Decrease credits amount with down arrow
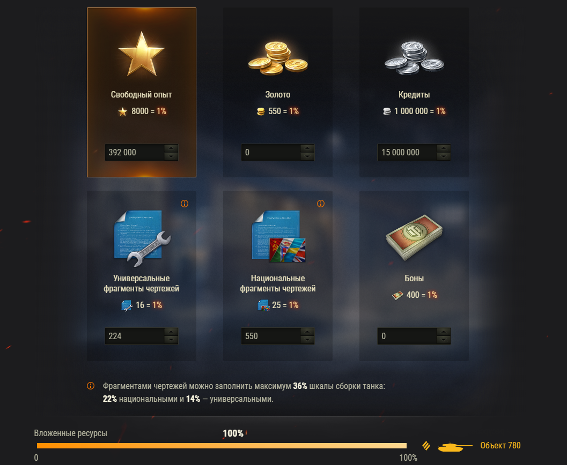 (444, 156)
